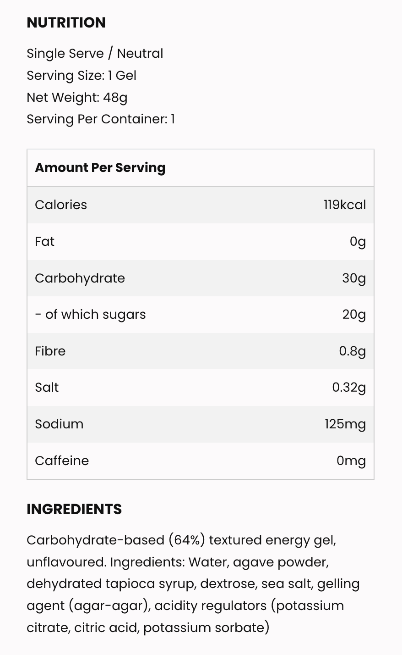
Task: Click the 119kcal value
Action: [345, 205]
